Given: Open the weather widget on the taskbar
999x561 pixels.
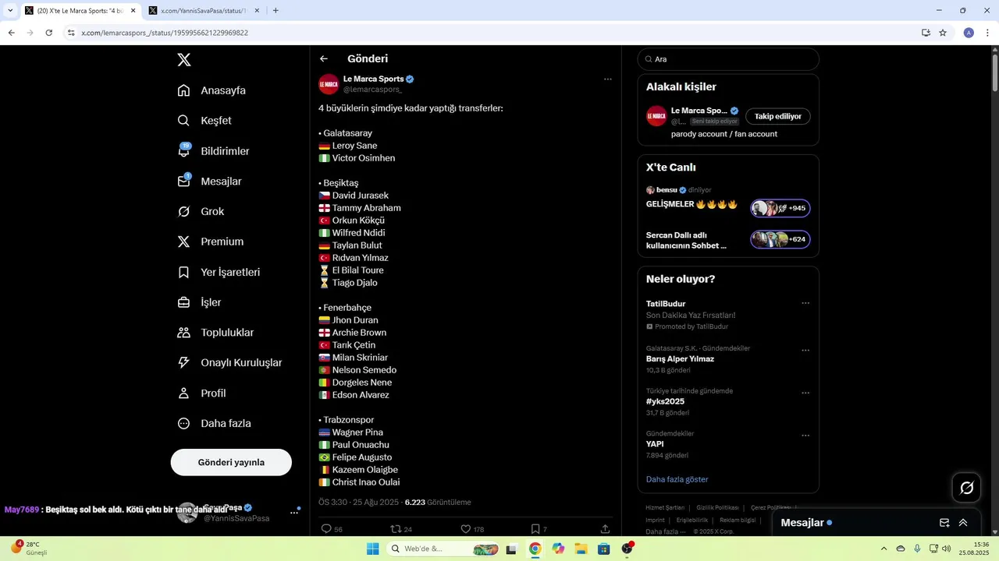Looking at the screenshot, I should point(30,549).
